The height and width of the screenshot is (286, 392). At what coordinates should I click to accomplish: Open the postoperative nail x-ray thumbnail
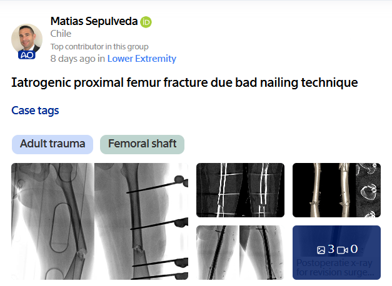coord(240,252)
